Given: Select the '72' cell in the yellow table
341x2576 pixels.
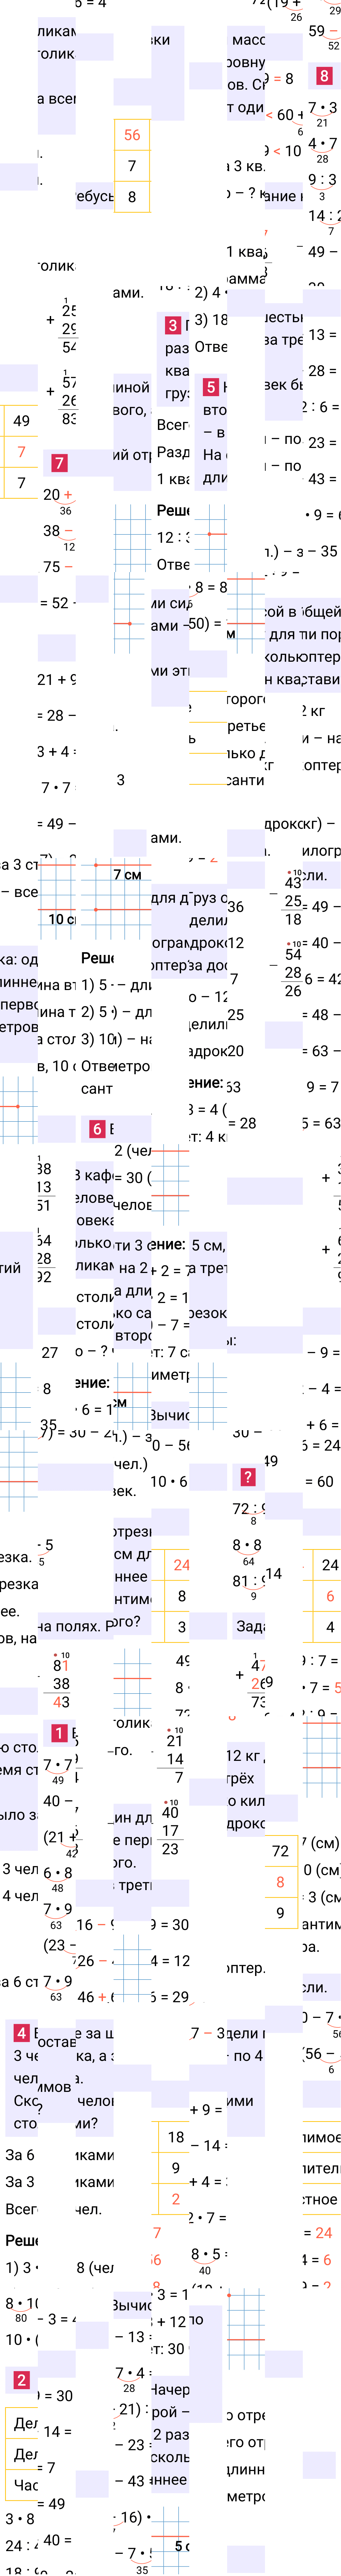Looking at the screenshot, I should (281, 1851).
